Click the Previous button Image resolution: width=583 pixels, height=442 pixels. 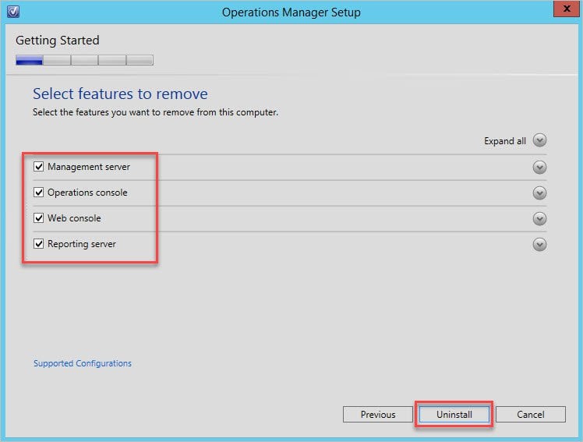[x=378, y=414]
